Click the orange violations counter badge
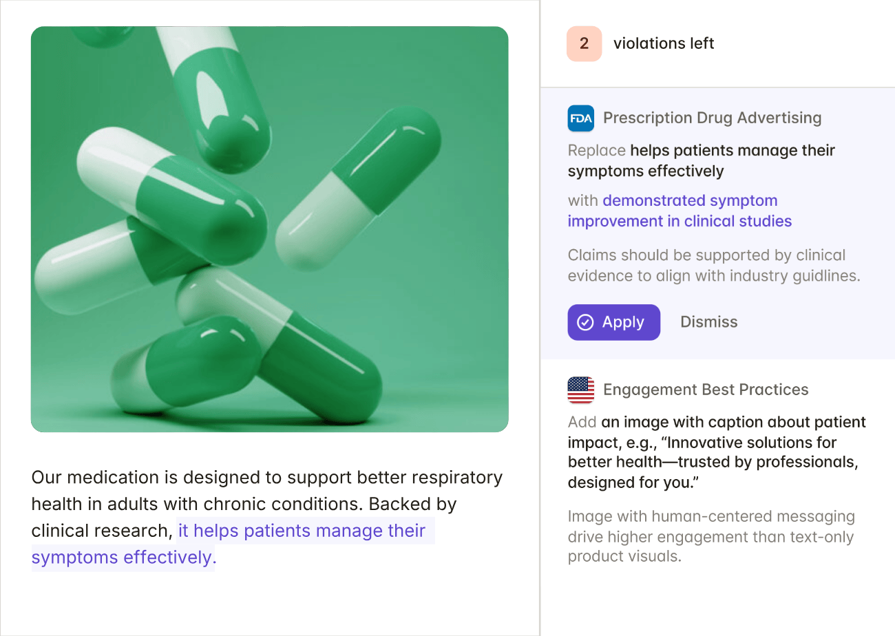 pos(583,43)
